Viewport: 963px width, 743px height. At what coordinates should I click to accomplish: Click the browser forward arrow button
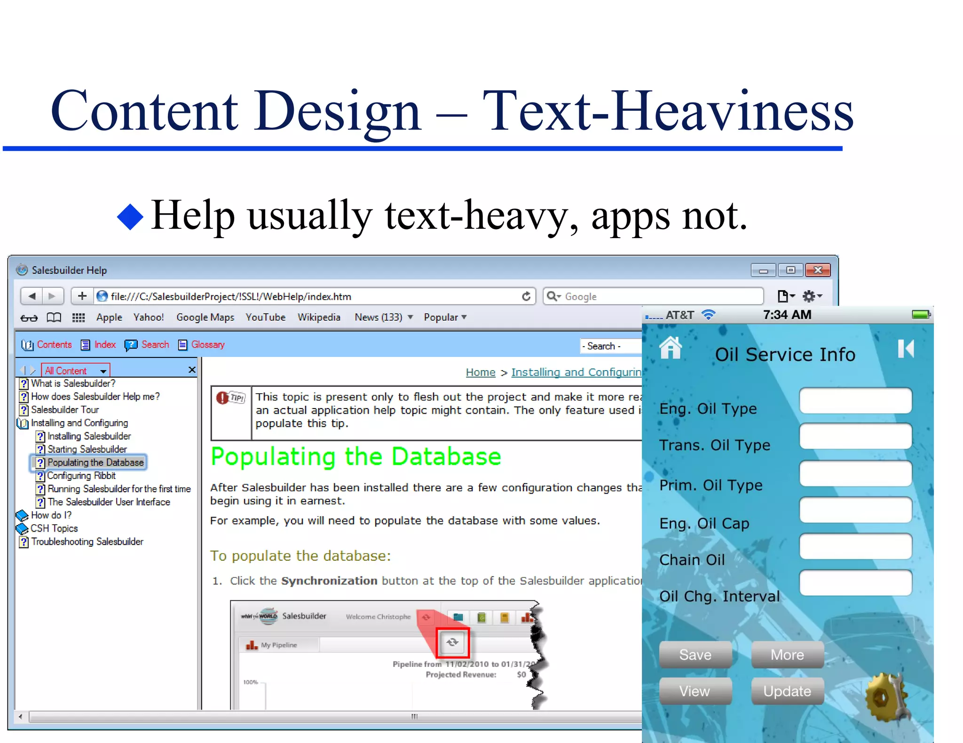click(x=53, y=296)
